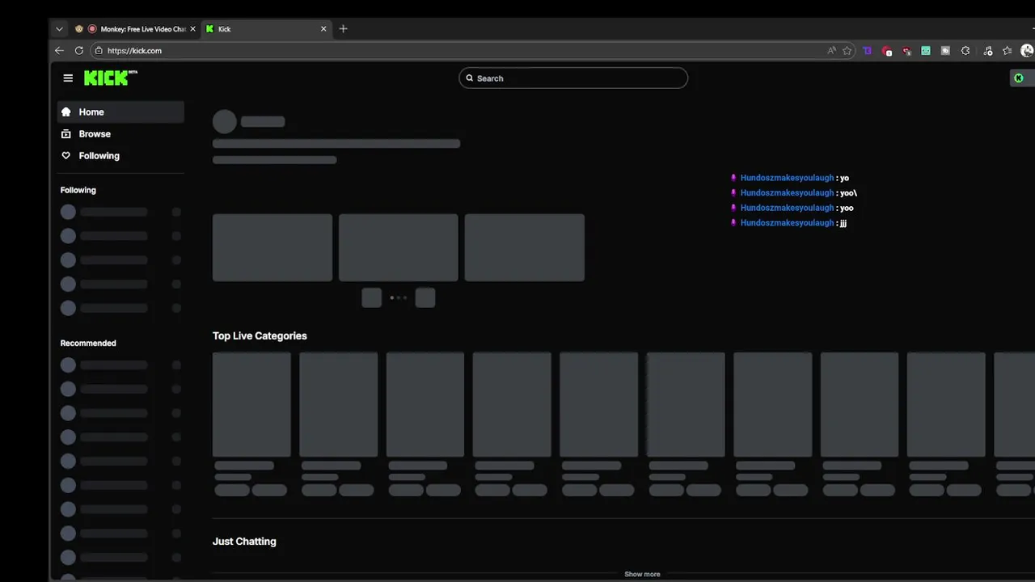The height and width of the screenshot is (582, 1035).
Task: Click the Top Live Categories heading
Action: click(x=260, y=336)
